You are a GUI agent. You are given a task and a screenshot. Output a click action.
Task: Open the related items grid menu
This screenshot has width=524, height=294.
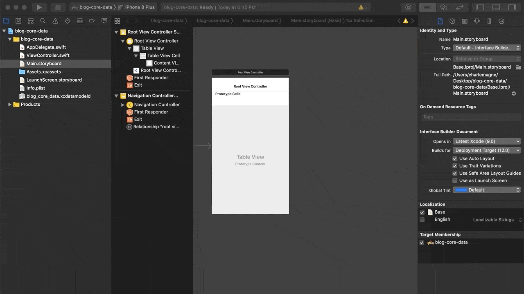pyautogui.click(x=117, y=21)
